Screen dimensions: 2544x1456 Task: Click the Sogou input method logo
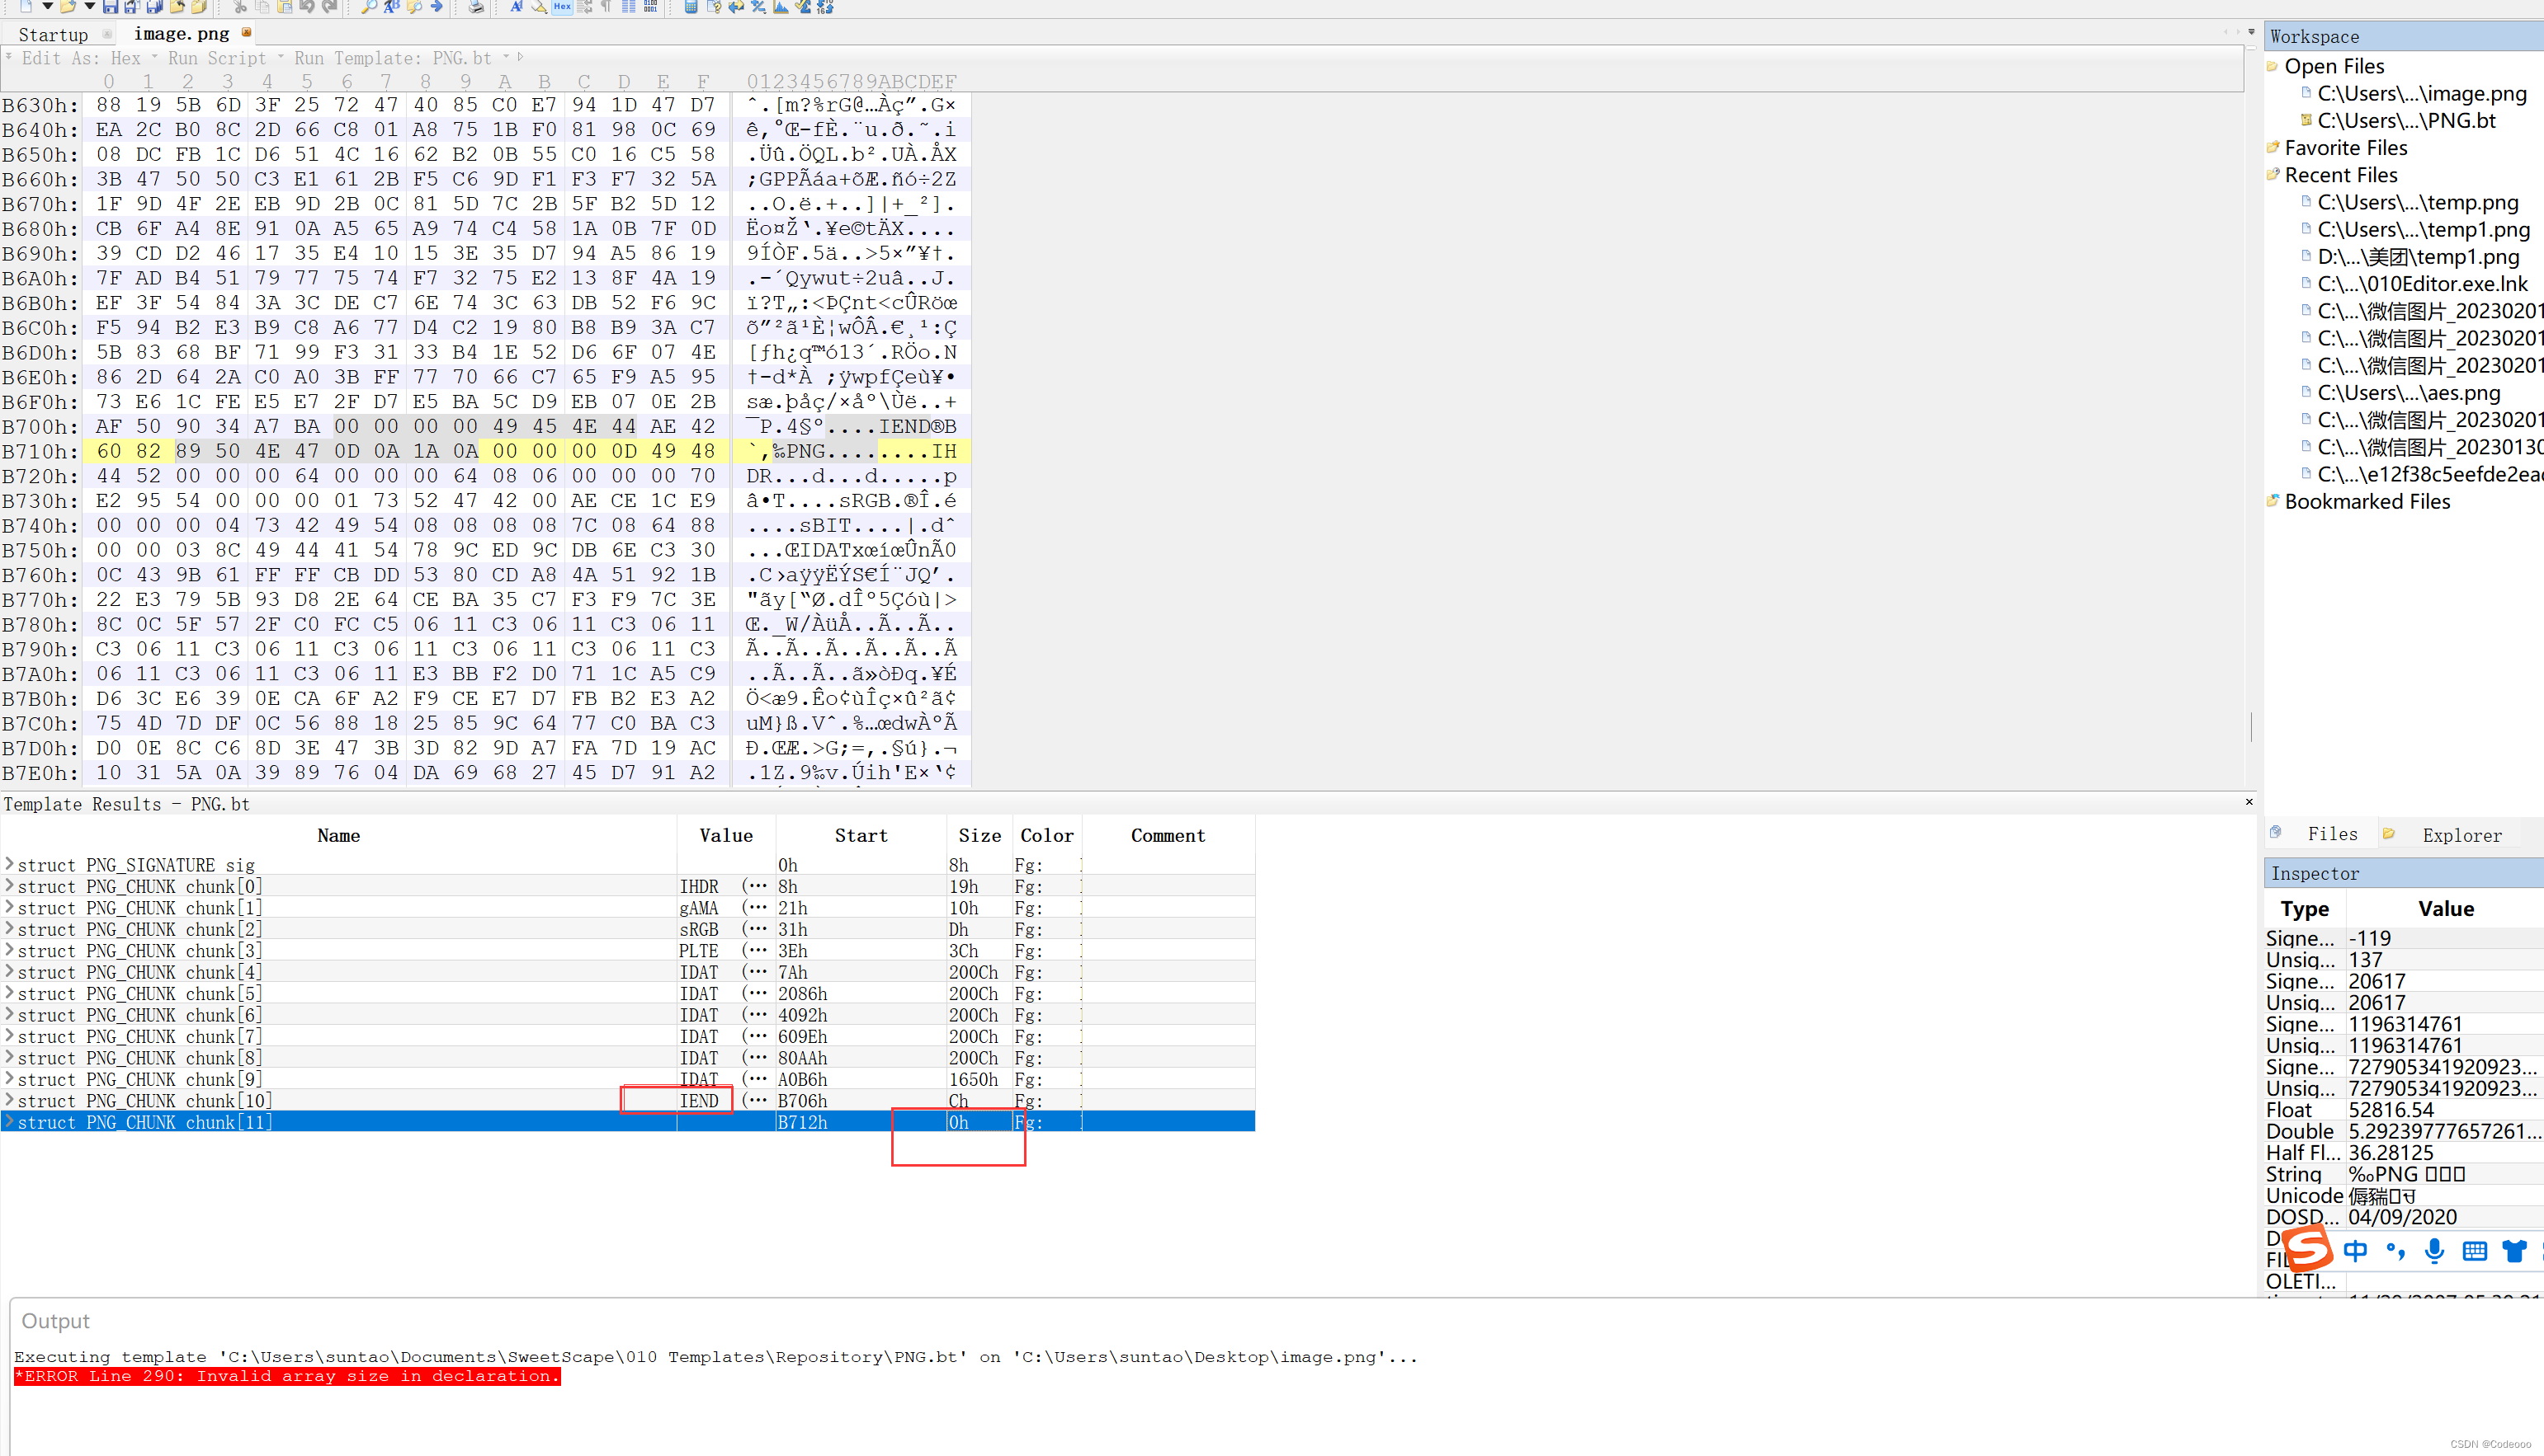click(x=2308, y=1250)
